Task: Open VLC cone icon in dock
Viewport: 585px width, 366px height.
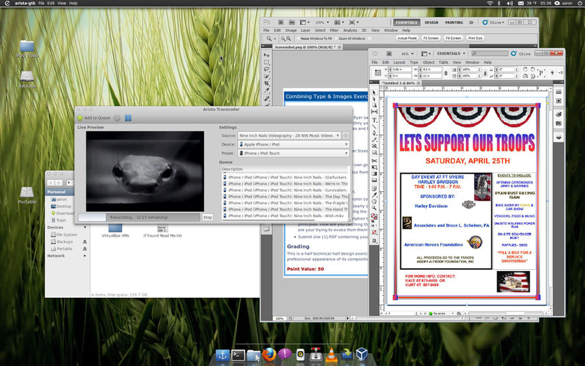Action: tap(331, 354)
